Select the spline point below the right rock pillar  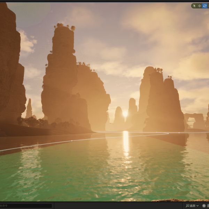(179, 133)
